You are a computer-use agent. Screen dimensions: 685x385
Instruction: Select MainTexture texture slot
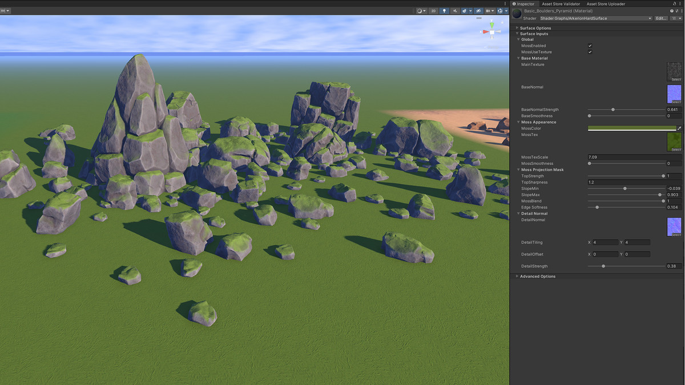[674, 72]
